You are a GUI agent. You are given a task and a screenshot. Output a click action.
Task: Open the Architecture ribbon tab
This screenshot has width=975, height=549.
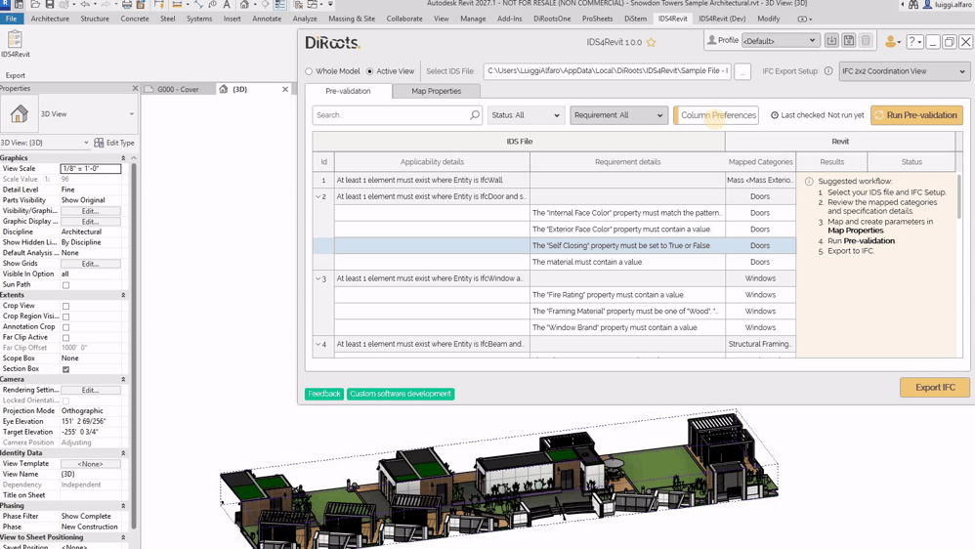(x=50, y=19)
